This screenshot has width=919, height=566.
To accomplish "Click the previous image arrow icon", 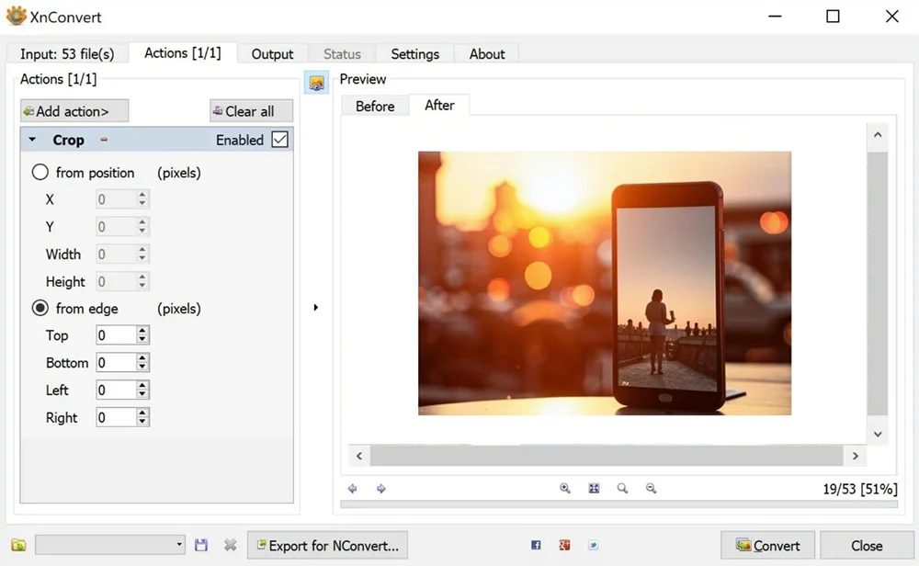I will pos(353,489).
